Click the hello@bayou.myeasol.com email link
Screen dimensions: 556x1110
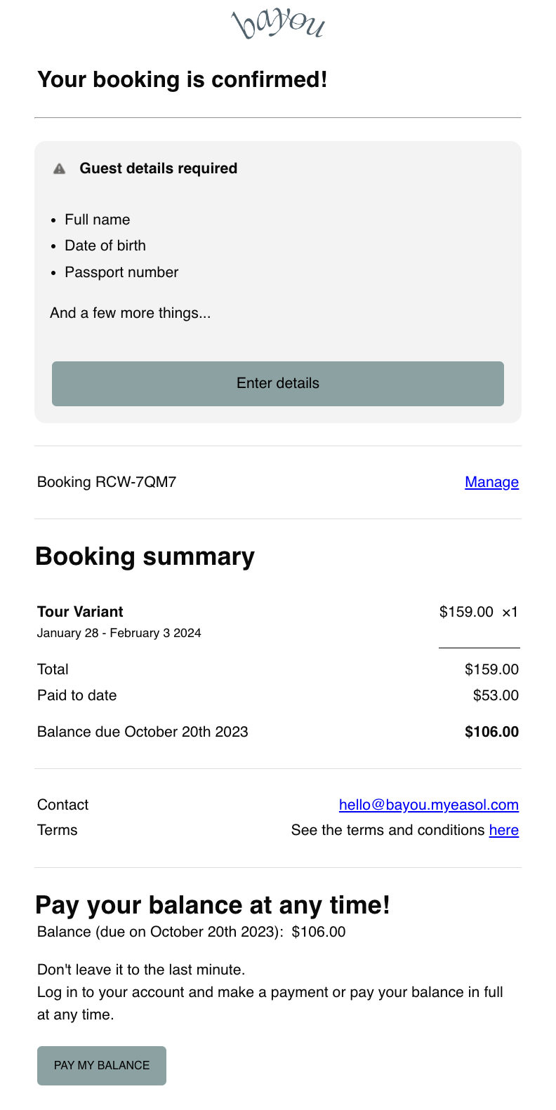[x=428, y=805]
